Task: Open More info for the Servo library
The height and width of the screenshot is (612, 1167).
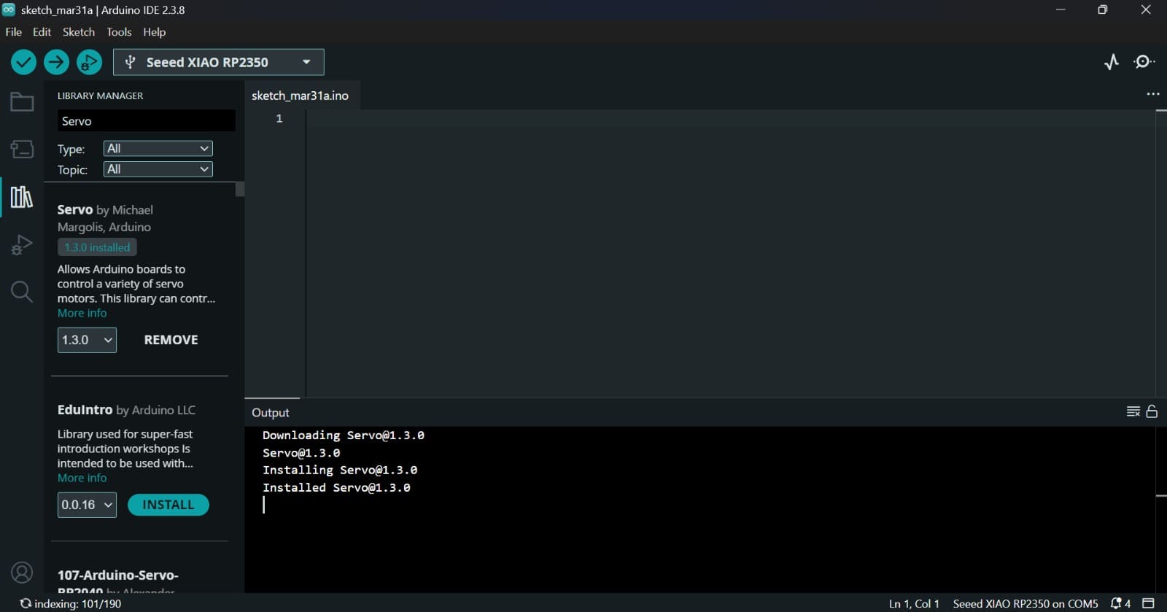Action: (82, 313)
